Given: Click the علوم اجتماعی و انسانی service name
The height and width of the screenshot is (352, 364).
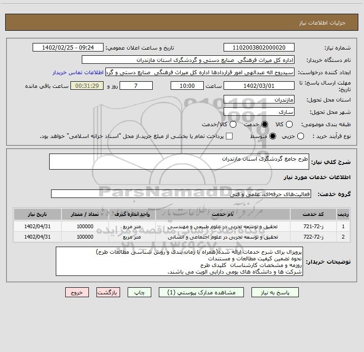Looking at the screenshot, I should pyautogui.click(x=223, y=237).
